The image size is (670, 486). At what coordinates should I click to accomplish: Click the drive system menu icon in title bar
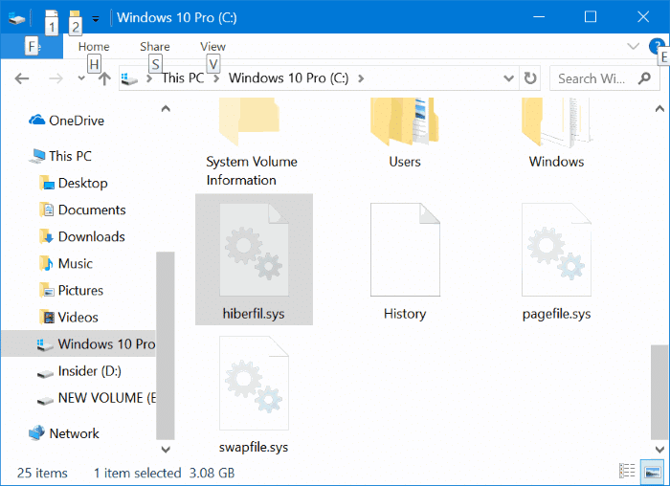pyautogui.click(x=16, y=18)
